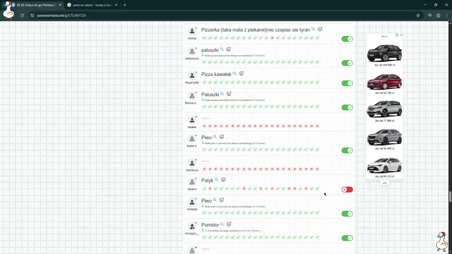Screen dimensions: 452x254
Task: Open car ad priced od 95 000 zł
Action: coord(385,139)
